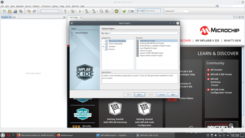245x138 pixels.
Task: Click Cancel in New Project dialog
Action: (162, 95)
